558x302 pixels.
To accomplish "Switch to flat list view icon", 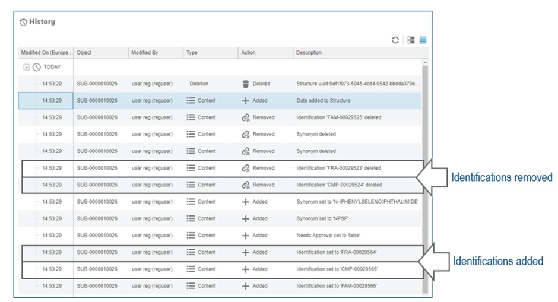I will pos(423,40).
